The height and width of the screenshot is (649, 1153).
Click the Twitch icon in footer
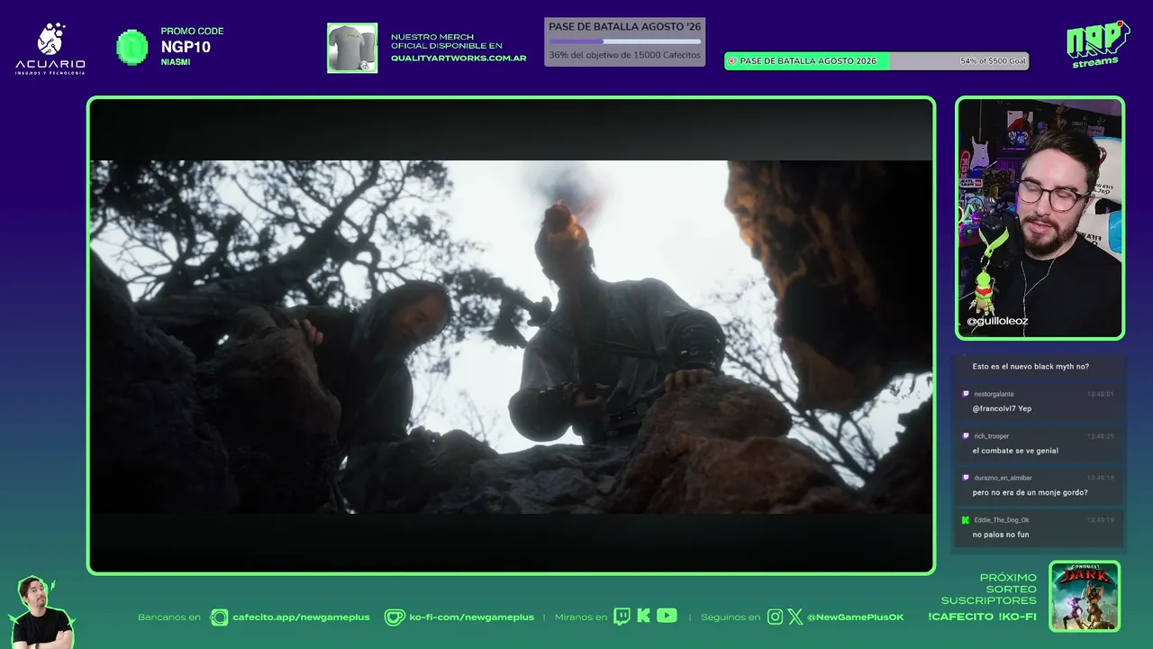[622, 617]
